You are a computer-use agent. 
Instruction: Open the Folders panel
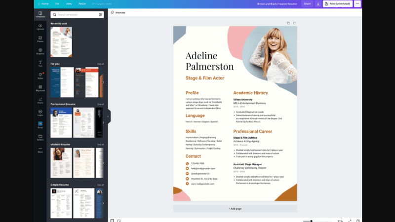(40, 137)
